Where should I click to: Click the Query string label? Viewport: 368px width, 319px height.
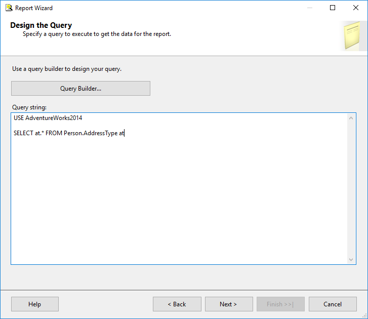pos(28,107)
